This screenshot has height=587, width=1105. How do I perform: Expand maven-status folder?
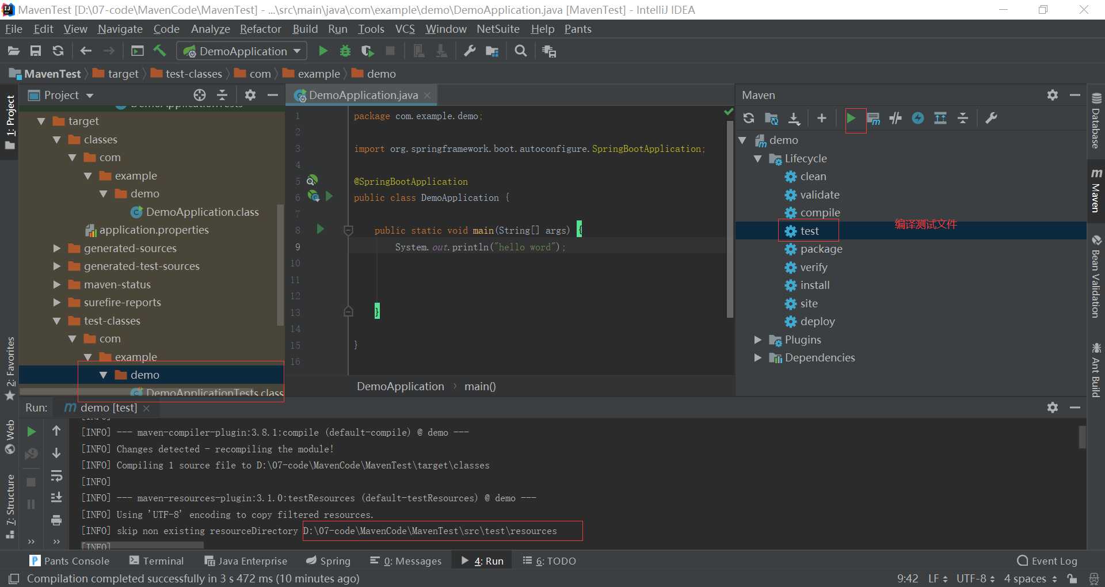click(56, 284)
